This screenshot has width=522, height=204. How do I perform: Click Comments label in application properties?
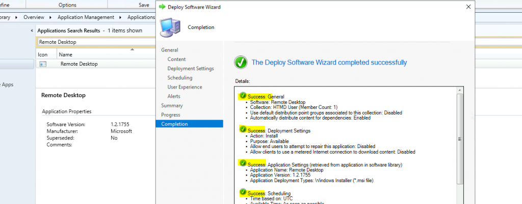tap(59, 144)
